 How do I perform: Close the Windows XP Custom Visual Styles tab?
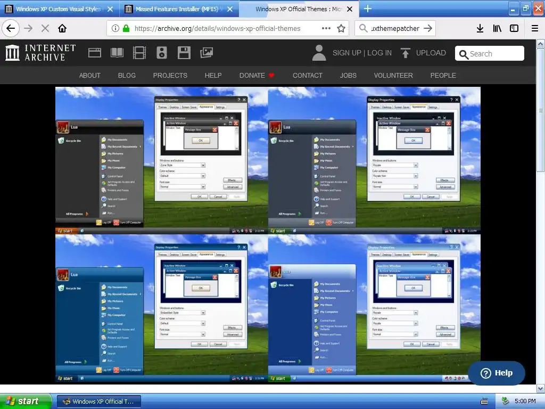pyautogui.click(x=110, y=9)
